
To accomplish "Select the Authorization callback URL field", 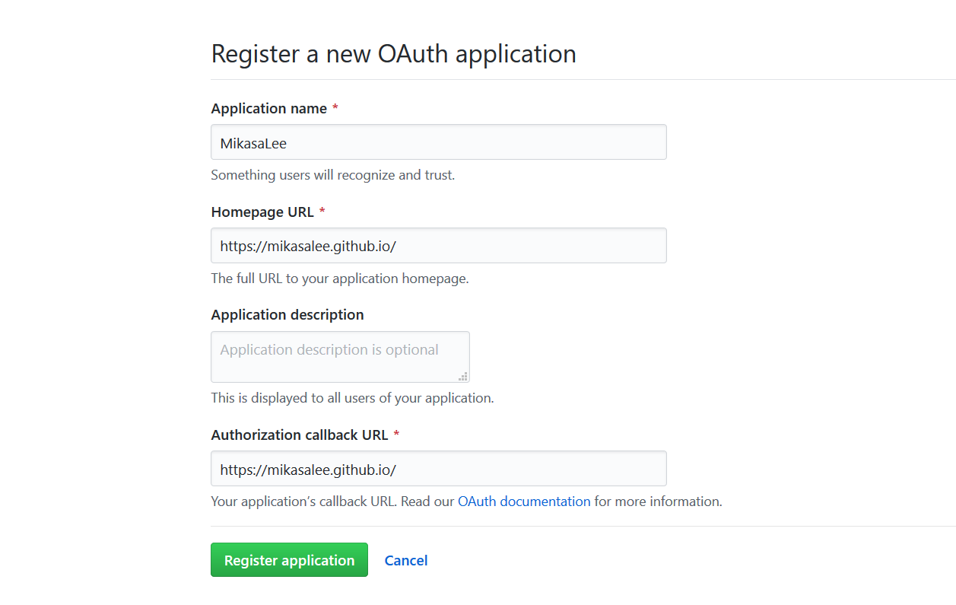I will coord(438,469).
